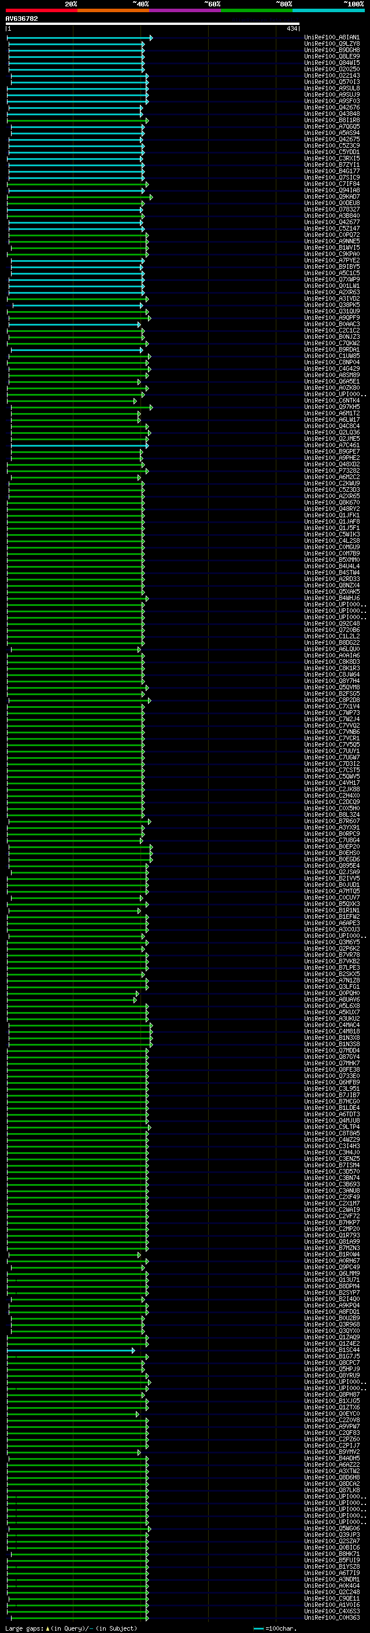Open the UniRef100_Q8YRU9 hit label

click(x=331, y=1376)
